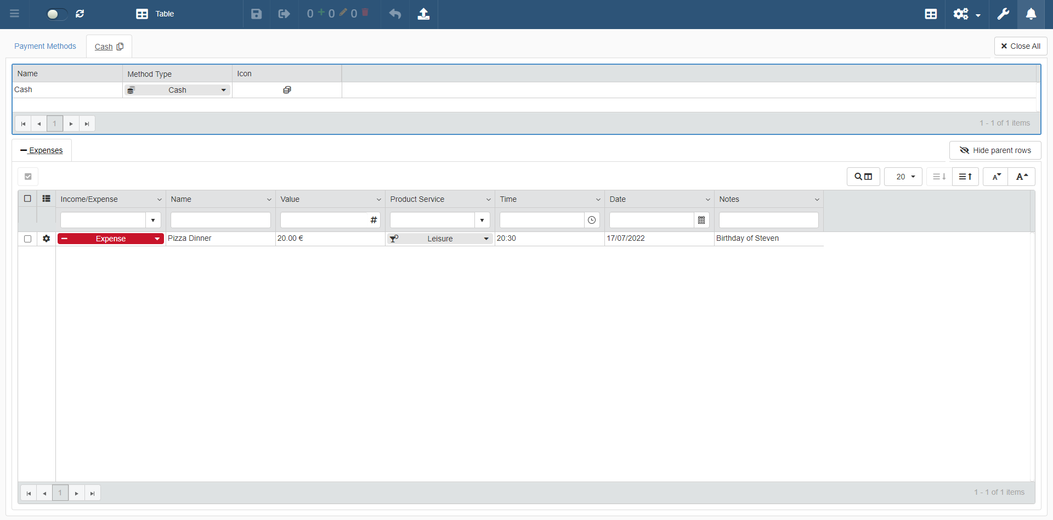Open the page size 20 dropdown

[x=903, y=177]
